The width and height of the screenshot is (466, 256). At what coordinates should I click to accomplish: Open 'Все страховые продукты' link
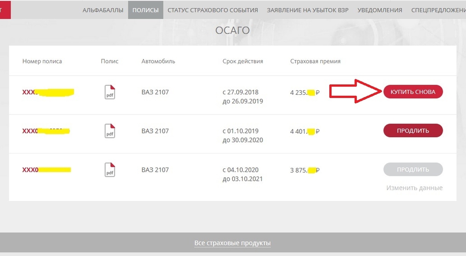[232, 243]
